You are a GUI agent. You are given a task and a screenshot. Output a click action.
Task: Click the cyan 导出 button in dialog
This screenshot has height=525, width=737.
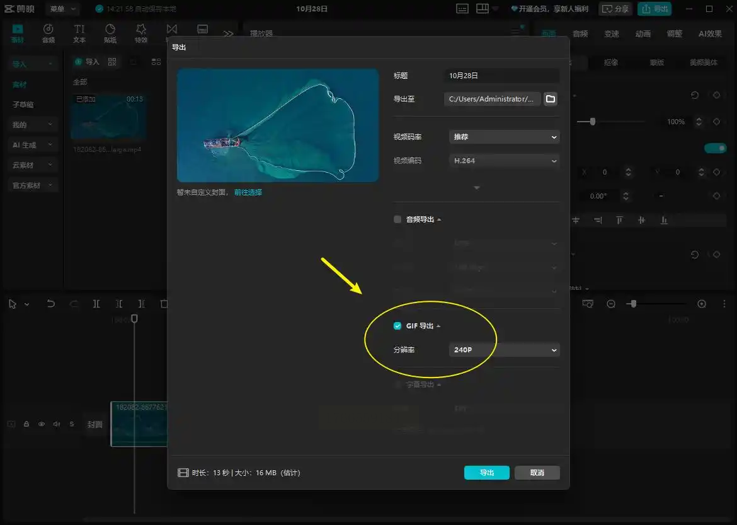486,473
